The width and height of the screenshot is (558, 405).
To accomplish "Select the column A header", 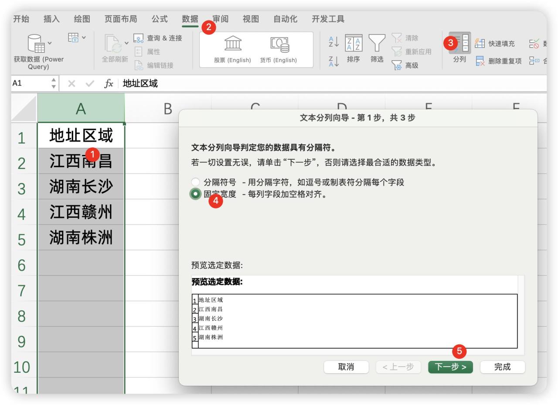I will coord(81,109).
